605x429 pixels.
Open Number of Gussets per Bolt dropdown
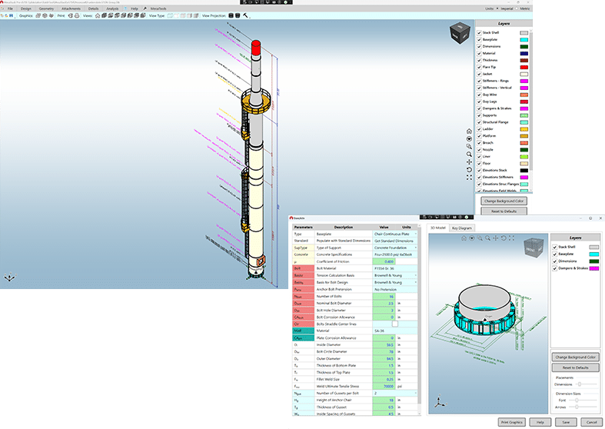[x=395, y=393]
